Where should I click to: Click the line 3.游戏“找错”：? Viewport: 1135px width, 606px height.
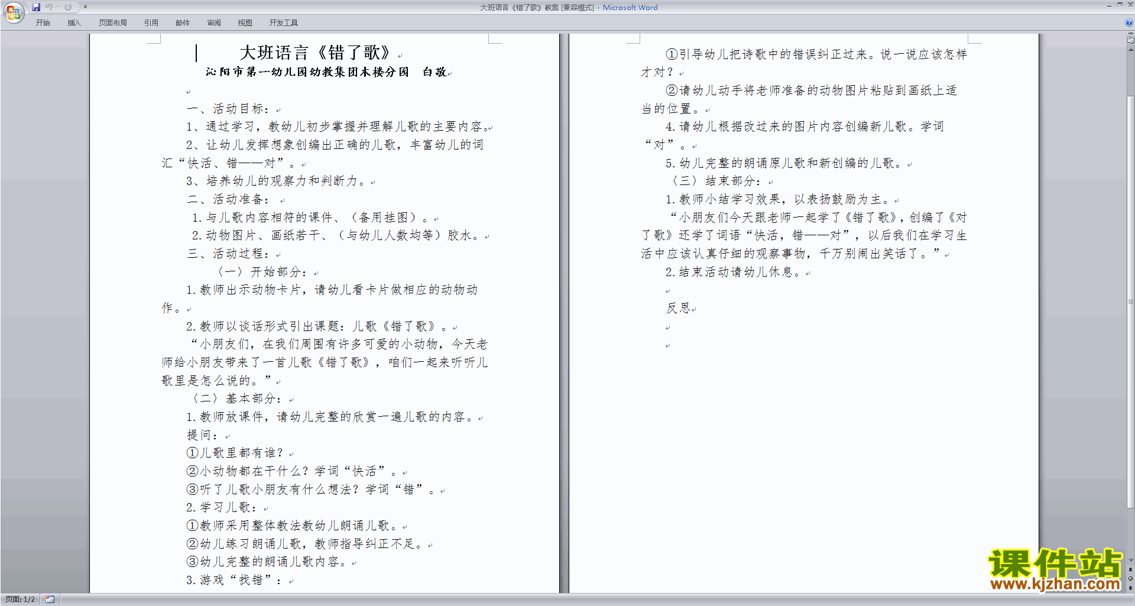click(235, 580)
